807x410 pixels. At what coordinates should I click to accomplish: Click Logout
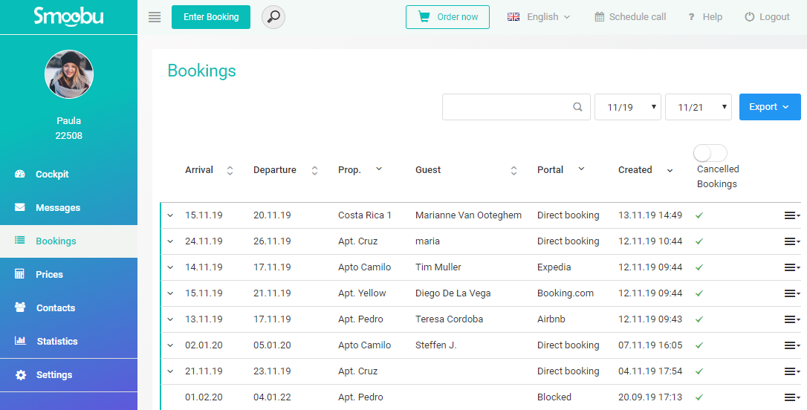pyautogui.click(x=767, y=17)
